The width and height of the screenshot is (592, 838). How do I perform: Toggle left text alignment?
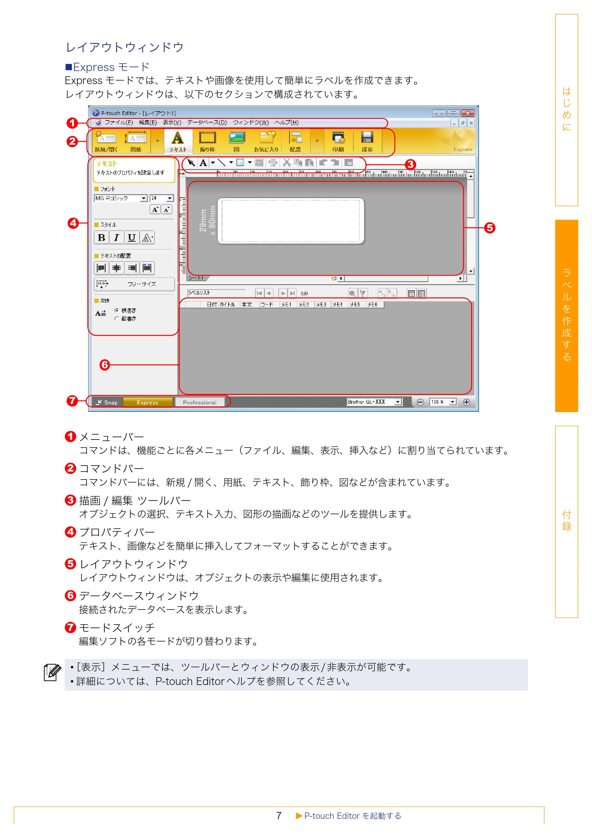click(x=102, y=268)
